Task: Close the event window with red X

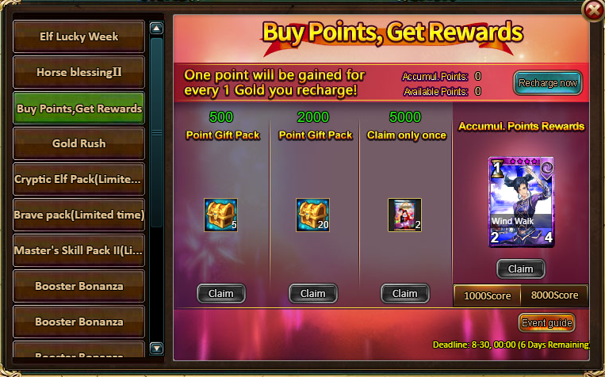Action: pyautogui.click(x=593, y=10)
